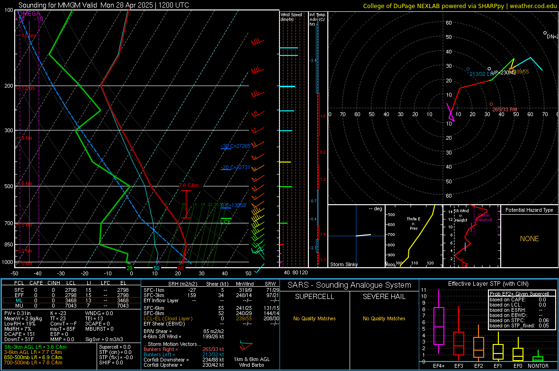Click the 'UP=230/42' hodograph label
Image resolution: width=559 pixels, height=371 pixels.
504,72
